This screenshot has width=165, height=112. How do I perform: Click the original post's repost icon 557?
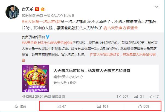point(123,96)
